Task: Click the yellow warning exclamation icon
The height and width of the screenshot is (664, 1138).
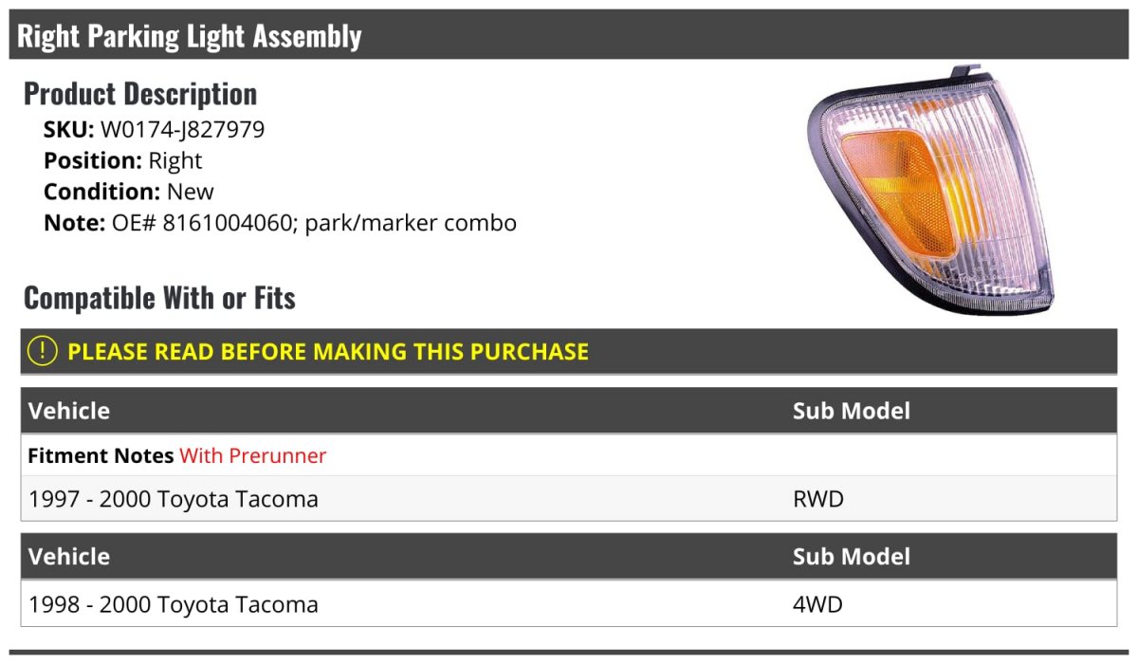Action: point(43,351)
